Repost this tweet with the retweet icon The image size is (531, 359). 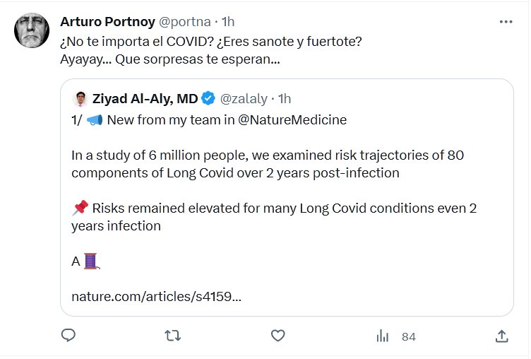pyautogui.click(x=172, y=336)
